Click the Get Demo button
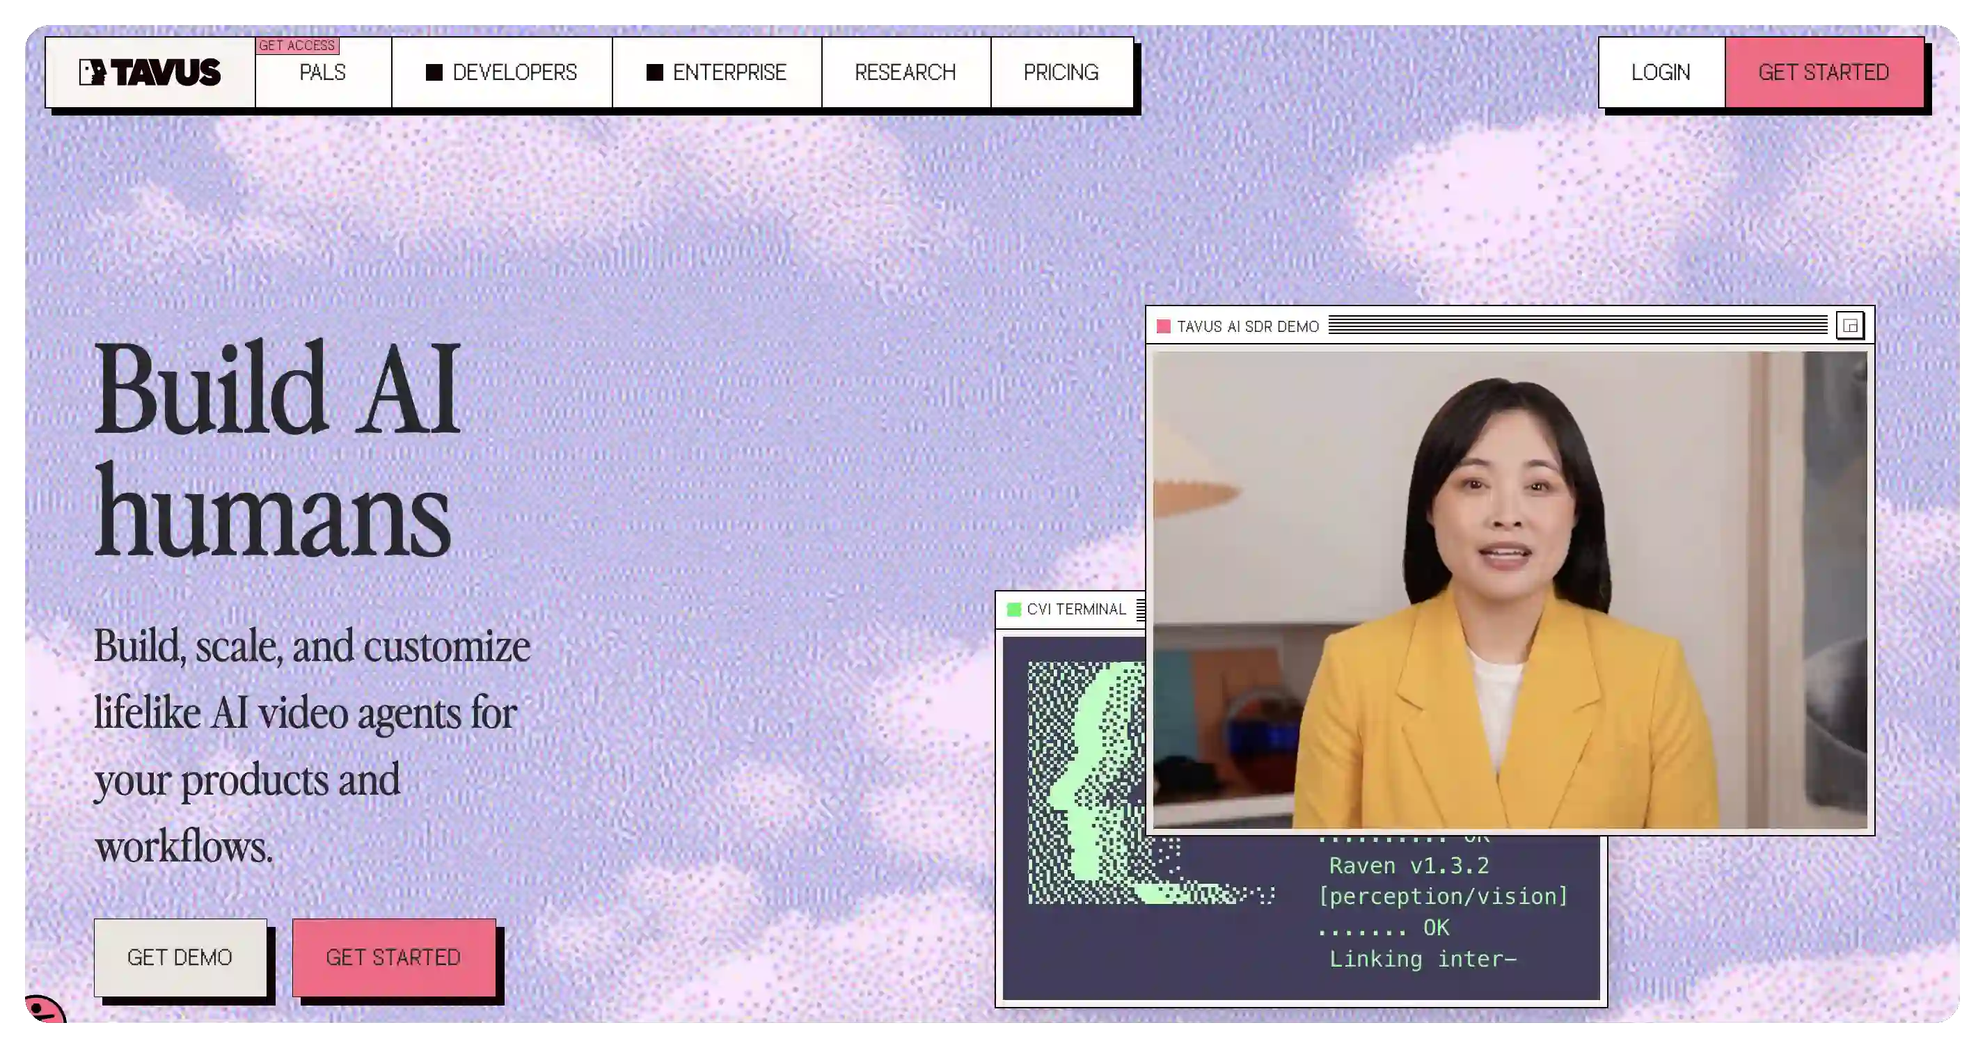Image resolution: width=1985 pixels, height=1048 pixels. [x=180, y=957]
